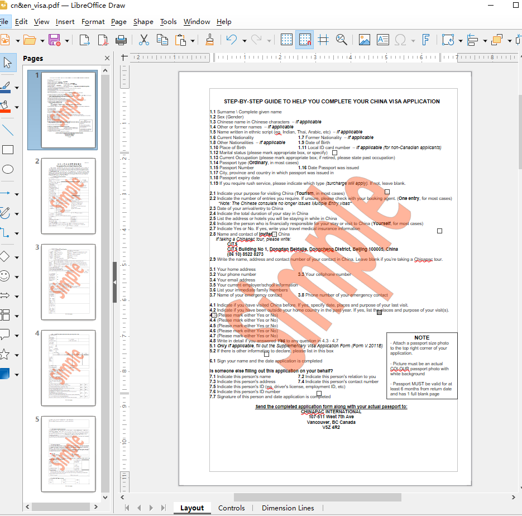
Task: Expand Transformations dropdown arrow
Action: (461, 41)
